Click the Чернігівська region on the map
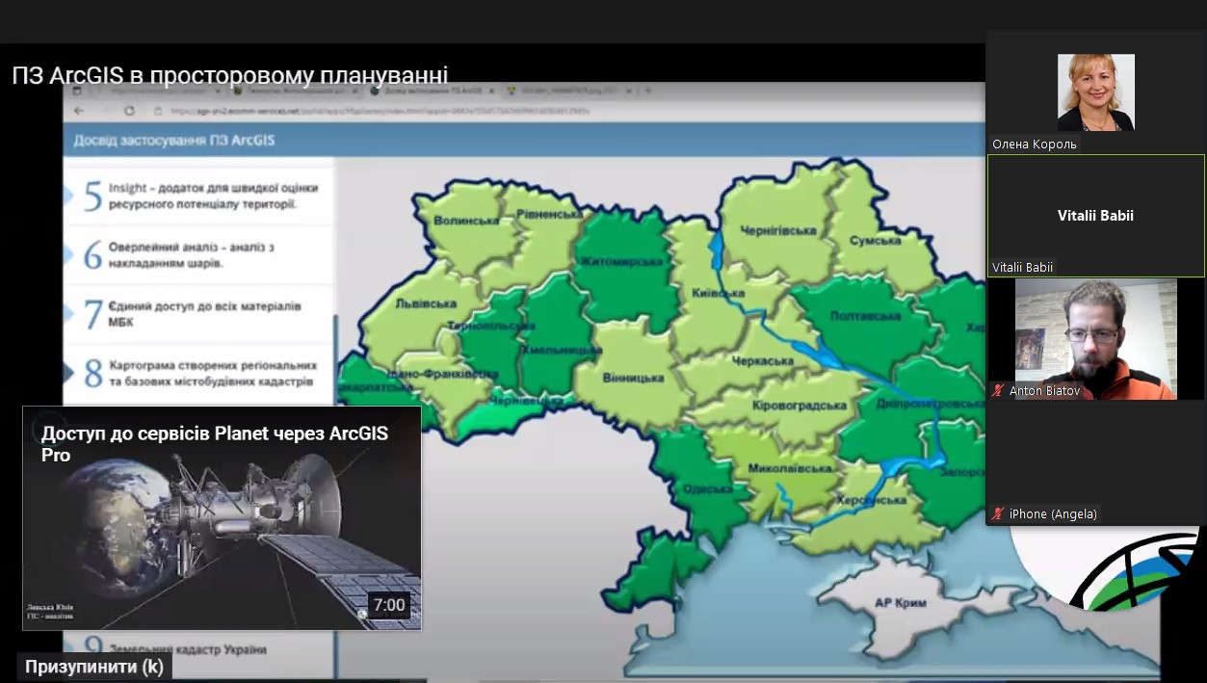 [778, 230]
